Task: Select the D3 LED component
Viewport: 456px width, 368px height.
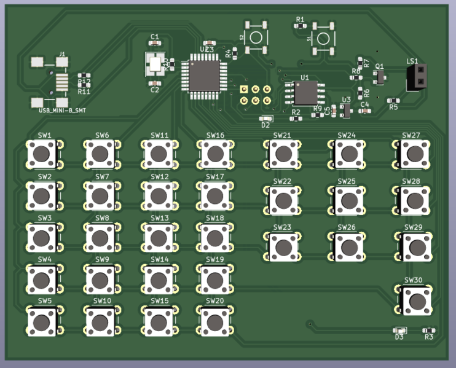Action: 399,330
